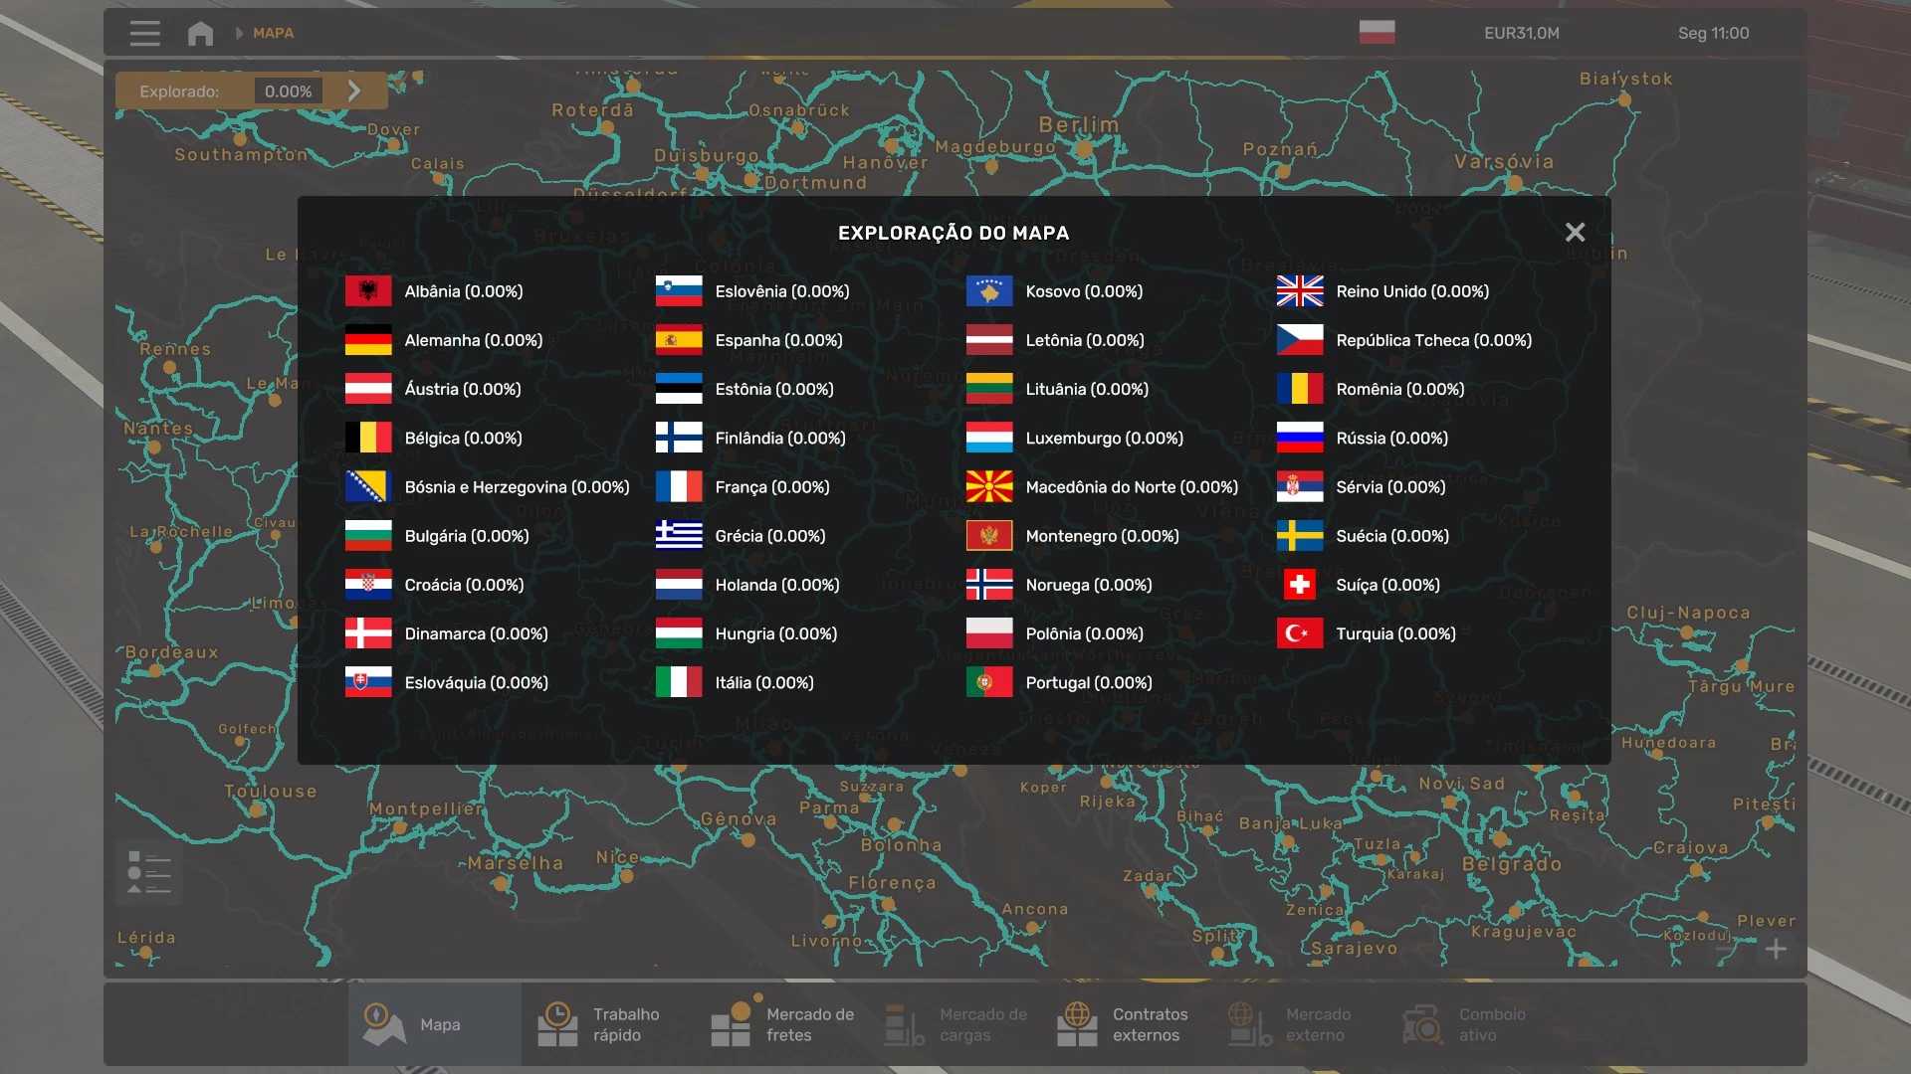Click the Suíça flag icon
This screenshot has height=1074, width=1911.
tap(1300, 585)
